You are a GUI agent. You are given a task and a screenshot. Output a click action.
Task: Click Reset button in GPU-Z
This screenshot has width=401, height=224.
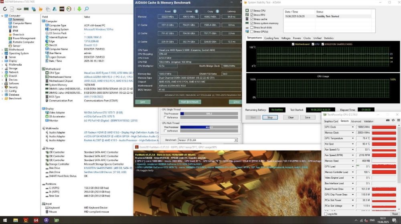pos(395,214)
